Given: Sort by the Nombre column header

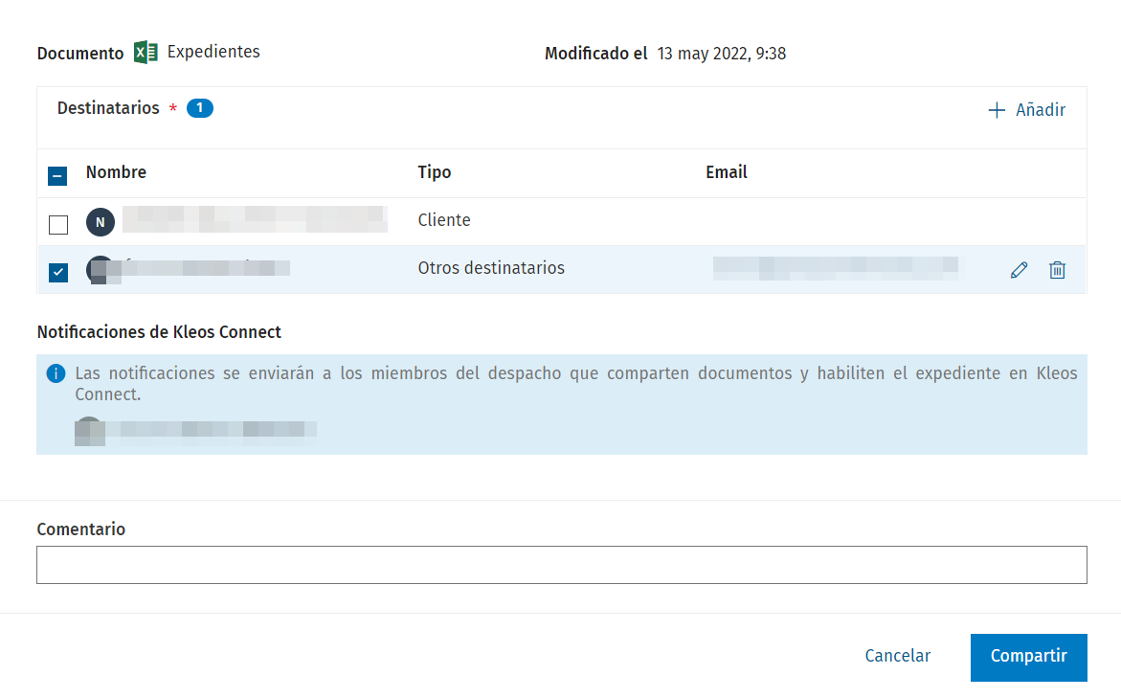Looking at the screenshot, I should point(116,172).
